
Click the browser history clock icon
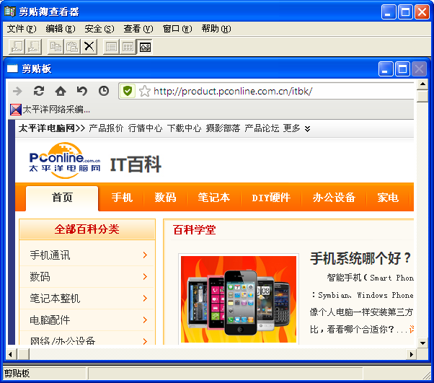(104, 91)
